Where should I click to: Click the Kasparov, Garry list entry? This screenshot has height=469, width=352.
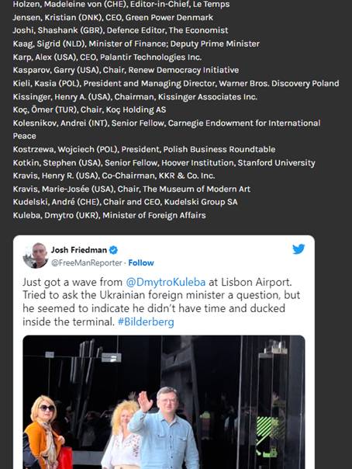(126, 70)
